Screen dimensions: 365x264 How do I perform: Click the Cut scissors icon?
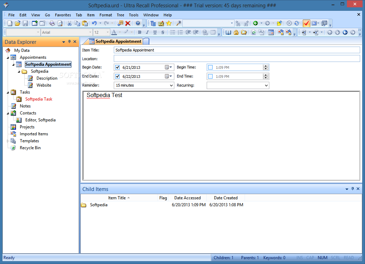[69, 23]
